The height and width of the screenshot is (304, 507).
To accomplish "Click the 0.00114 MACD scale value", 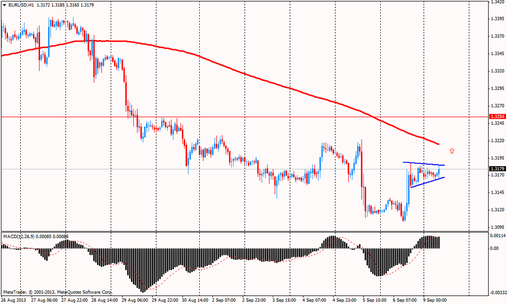I will [x=497, y=236].
